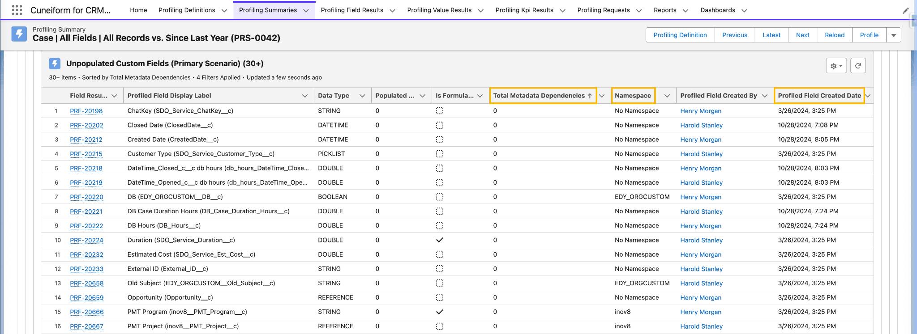Viewport: 917px width, 334px height.
Task: Open the list view gear settings menu
Action: [836, 66]
